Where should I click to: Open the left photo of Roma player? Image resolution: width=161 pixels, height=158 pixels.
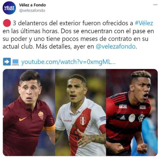click(29, 113)
